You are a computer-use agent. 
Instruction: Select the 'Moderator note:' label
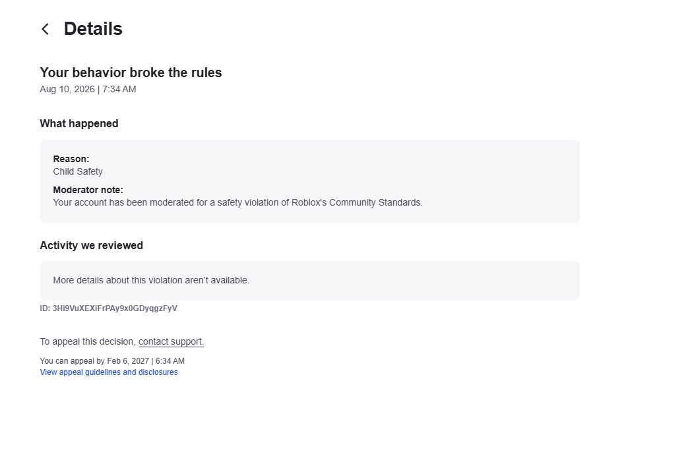[x=88, y=190]
